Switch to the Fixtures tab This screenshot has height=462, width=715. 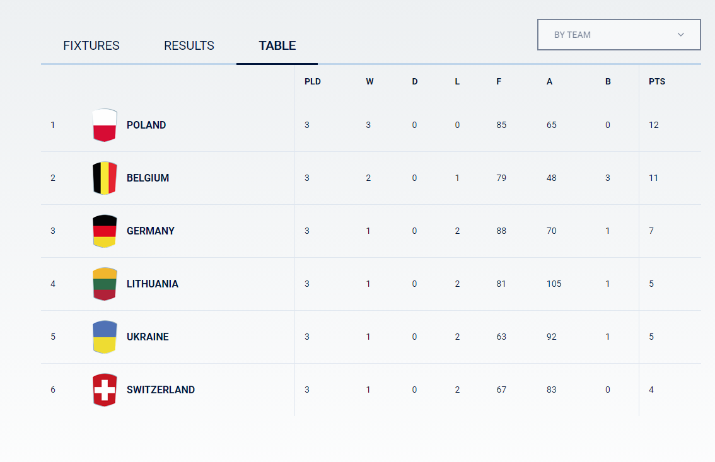pos(91,46)
